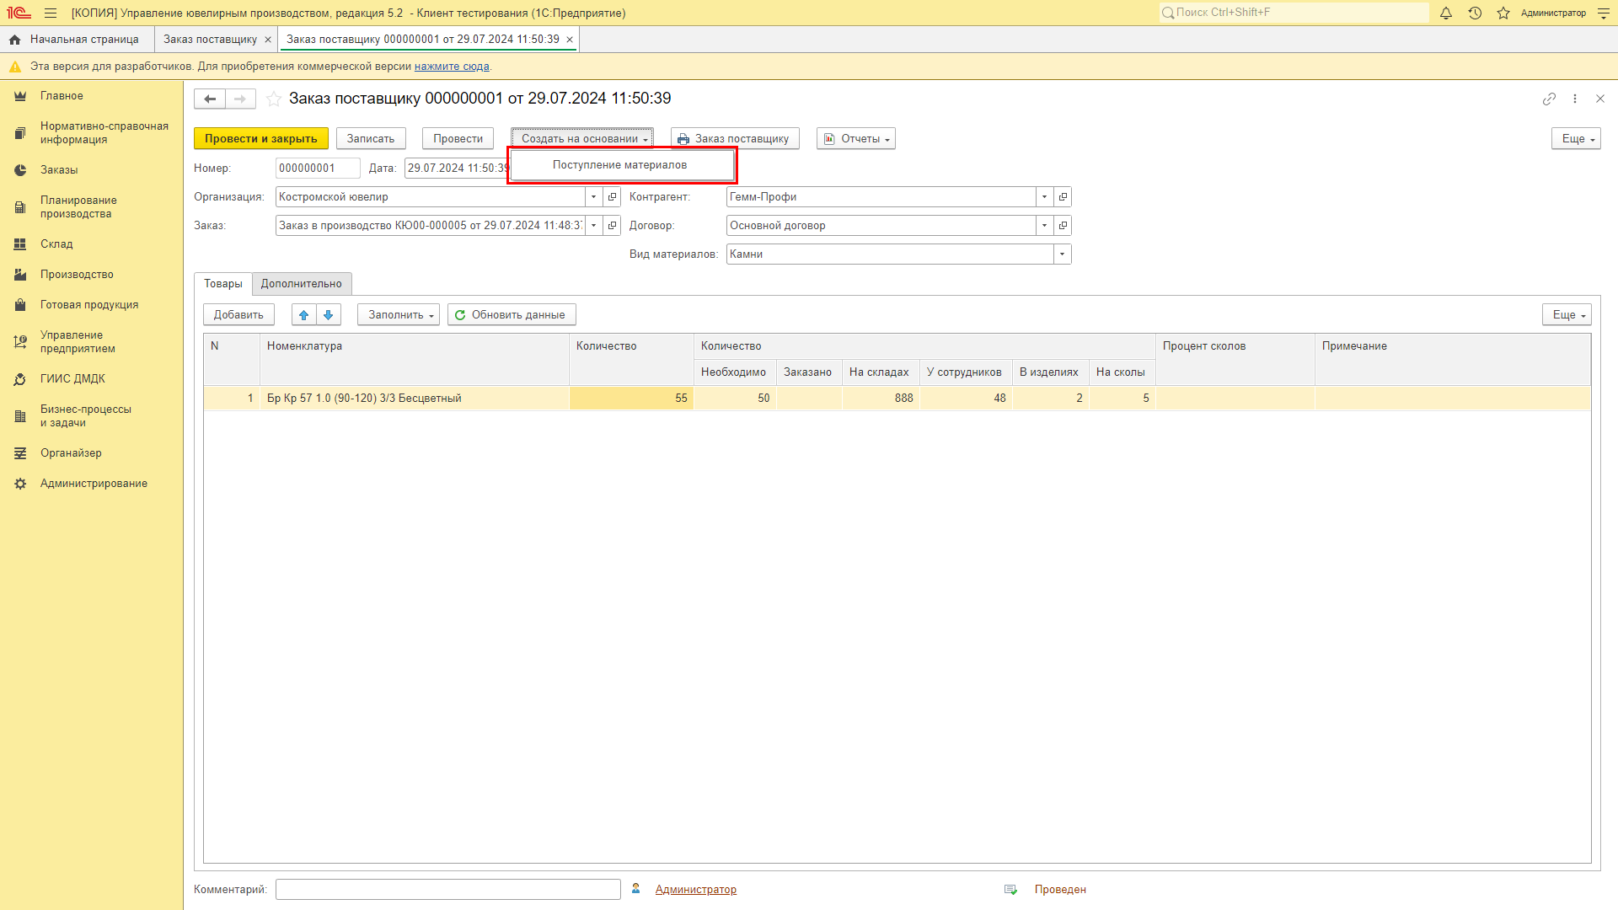The height and width of the screenshot is (910, 1618).
Task: Click the Производство sidebar factory icon
Action: click(x=20, y=275)
